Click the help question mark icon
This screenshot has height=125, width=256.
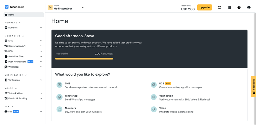pos(239,7)
